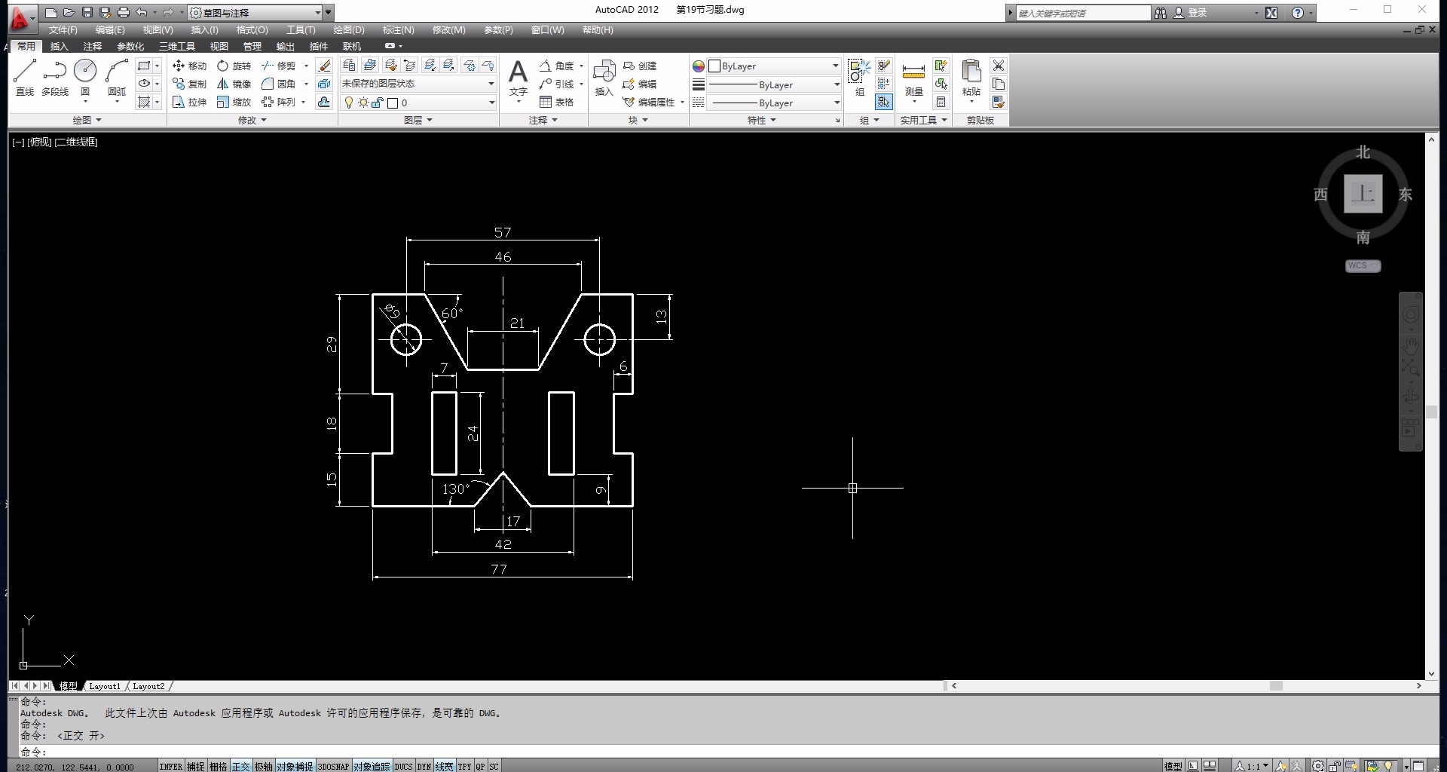
Task: Activate the Move (移动) tool
Action: coord(190,66)
